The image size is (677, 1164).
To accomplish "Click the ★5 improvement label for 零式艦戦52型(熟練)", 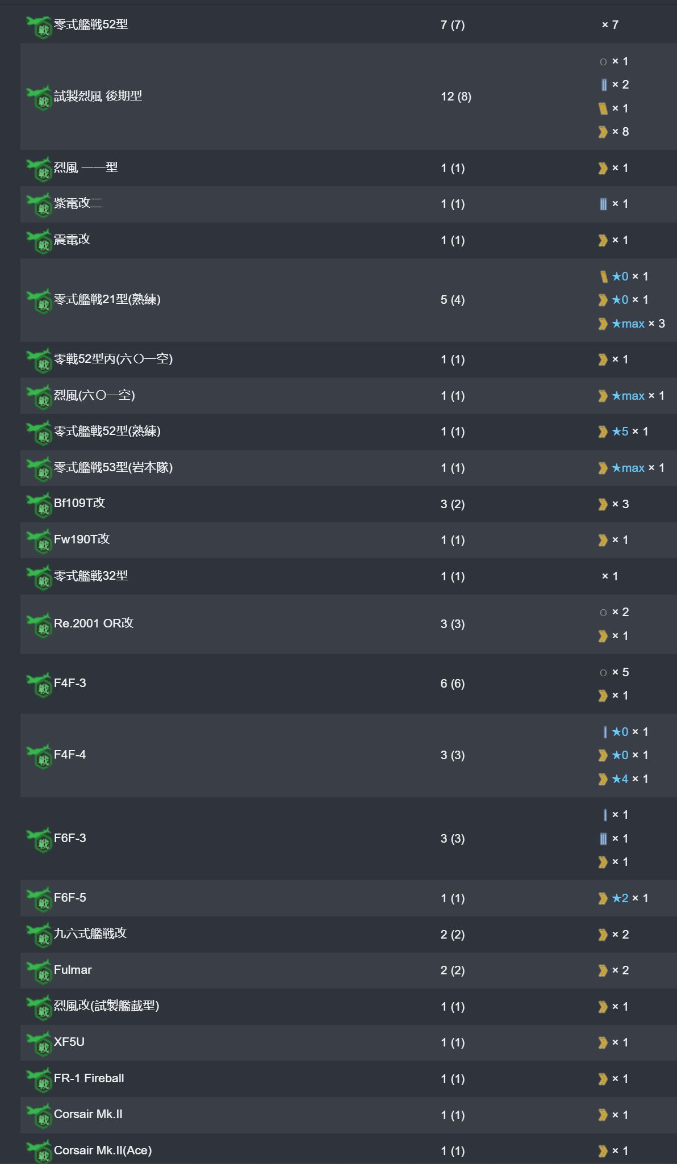I will pyautogui.click(x=620, y=432).
